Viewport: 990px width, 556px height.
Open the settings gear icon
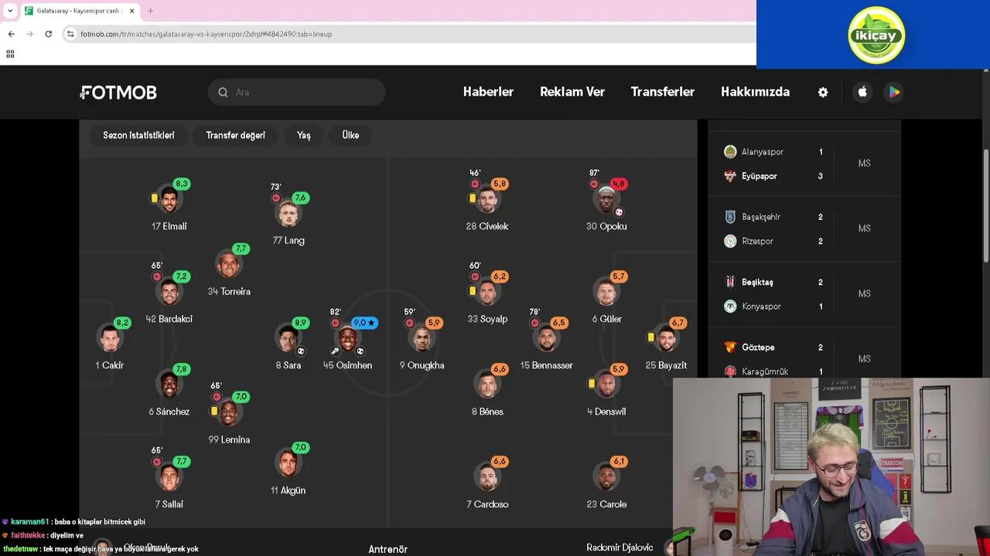tap(823, 92)
